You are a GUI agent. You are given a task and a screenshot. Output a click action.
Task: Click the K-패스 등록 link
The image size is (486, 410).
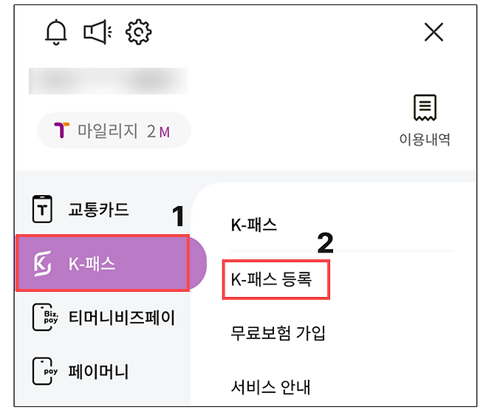coord(272,279)
